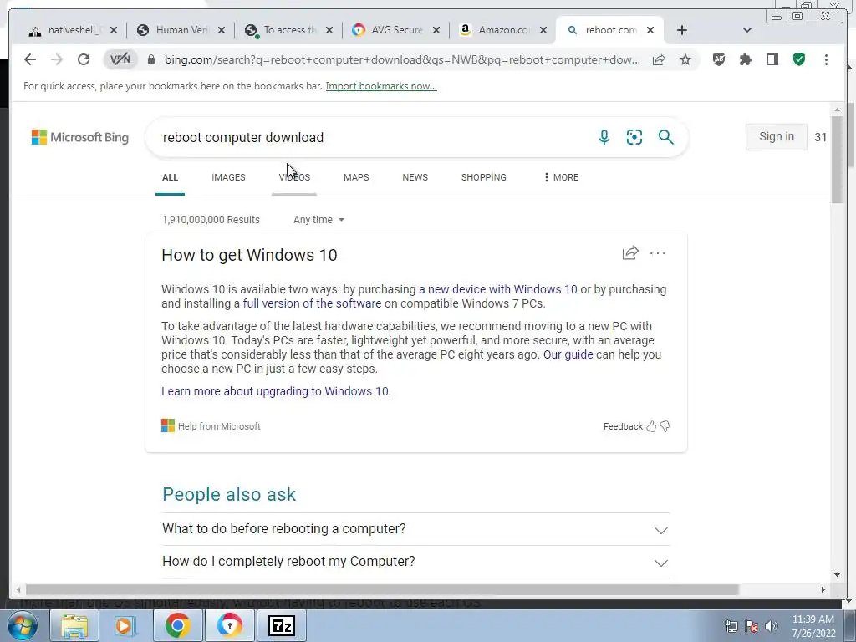This screenshot has width=856, height=642.
Task: Click the Sign in button
Action: coord(777,136)
